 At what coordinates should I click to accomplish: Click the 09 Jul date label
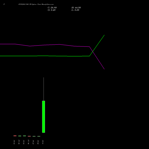pos(38,142)
